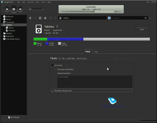Toggle shuffle icon in the player display

63,12
